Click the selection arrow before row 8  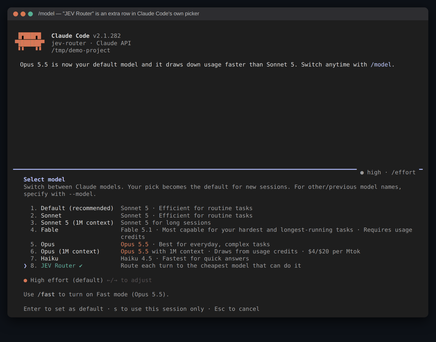25,266
